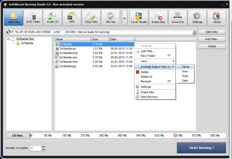Viewport: 232px width, 159px height.
Task: Open the About dialog
Action: (x=217, y=18)
